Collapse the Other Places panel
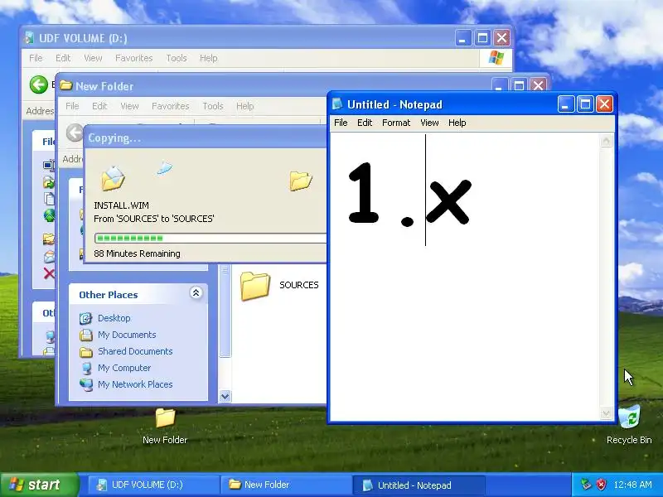 196,293
